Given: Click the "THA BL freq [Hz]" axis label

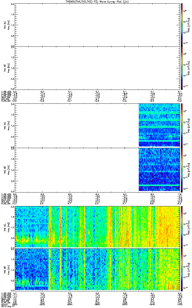Looking at the screenshot, I should point(7,25).
